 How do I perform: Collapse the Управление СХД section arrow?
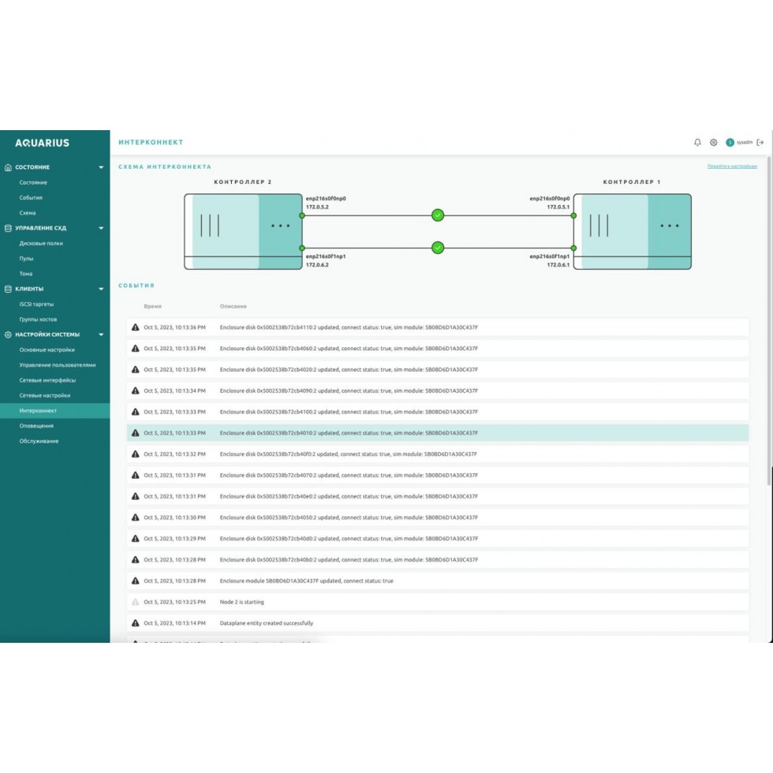pyautogui.click(x=101, y=228)
